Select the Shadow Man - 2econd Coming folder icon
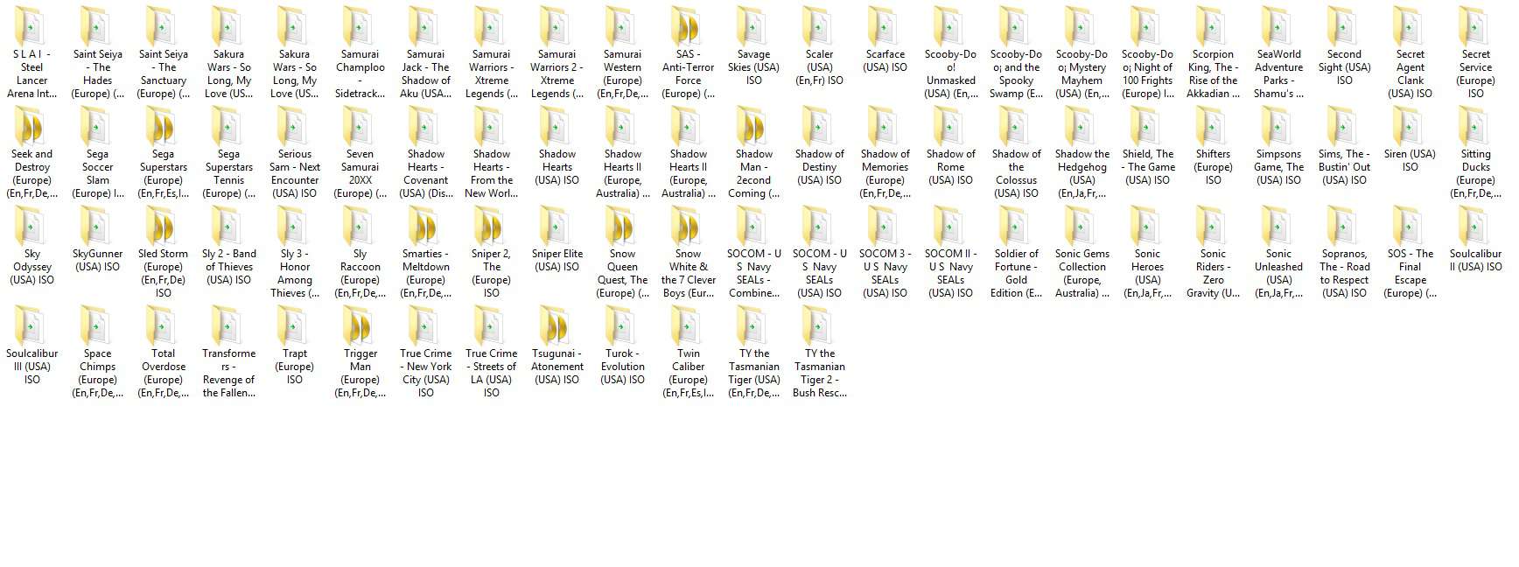The image size is (1519, 567). click(753, 125)
